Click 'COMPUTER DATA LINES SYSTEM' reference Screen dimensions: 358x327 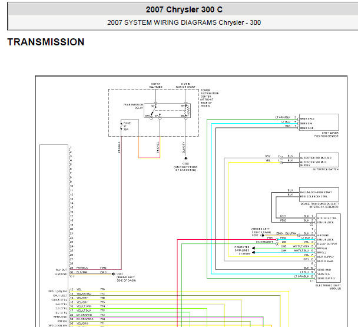242,250
